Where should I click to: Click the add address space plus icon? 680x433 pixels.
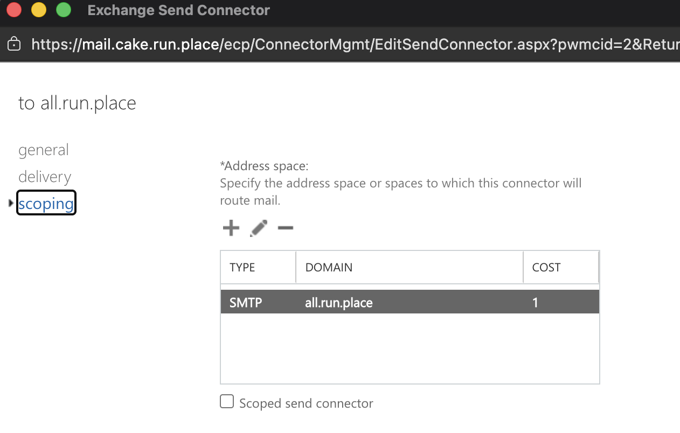click(231, 228)
